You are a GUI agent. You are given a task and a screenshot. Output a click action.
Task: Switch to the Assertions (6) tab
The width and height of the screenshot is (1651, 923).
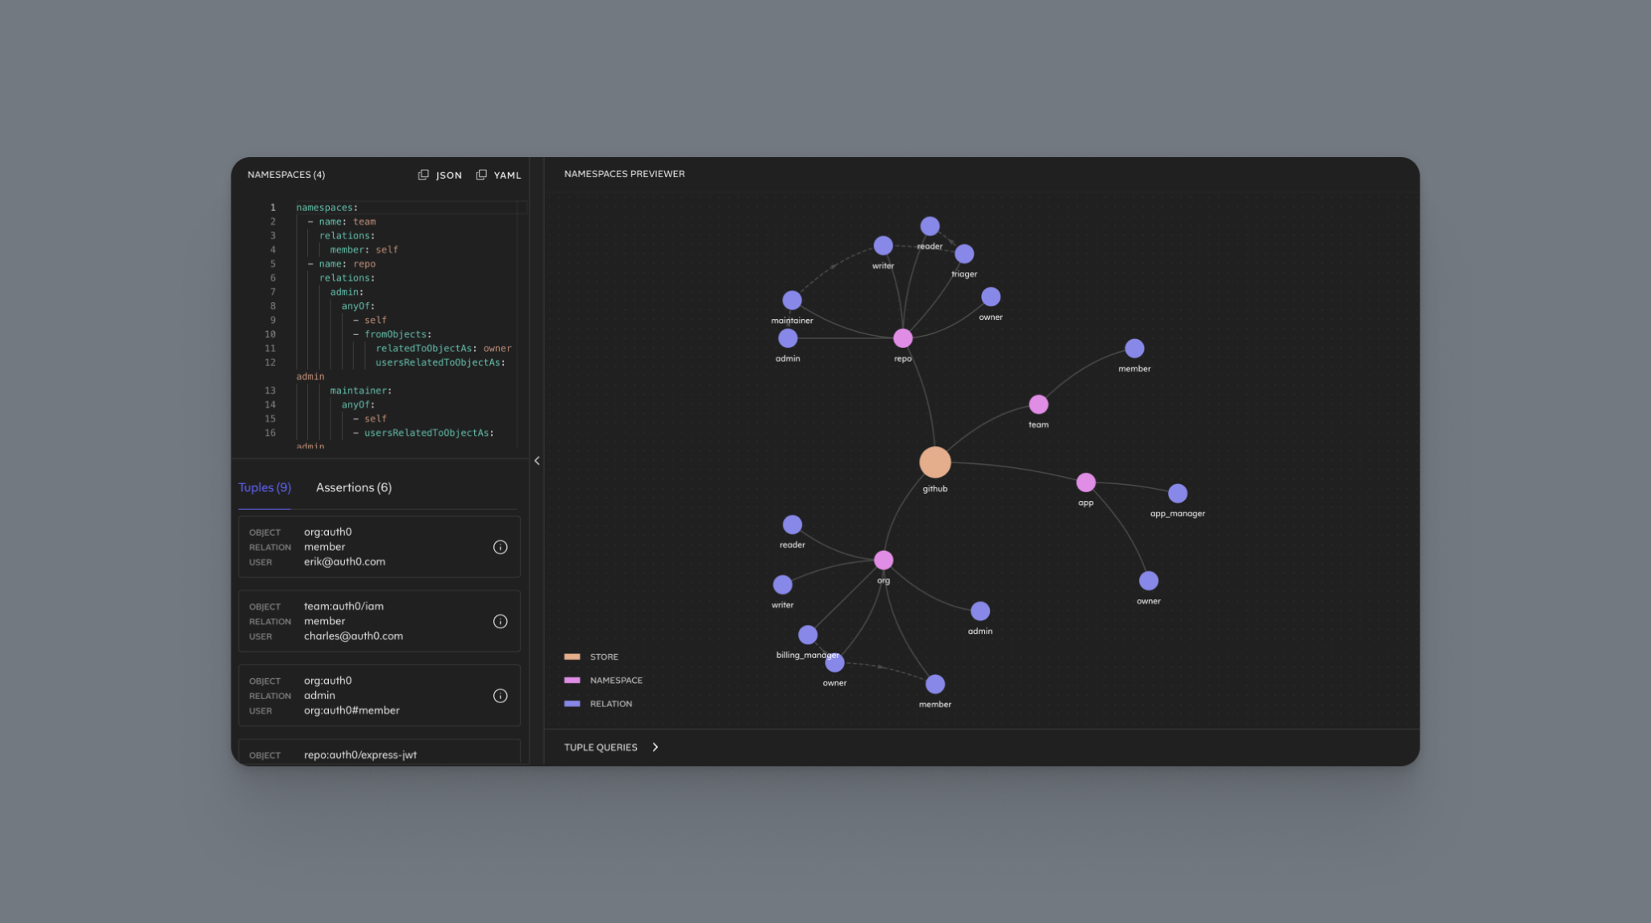click(353, 487)
